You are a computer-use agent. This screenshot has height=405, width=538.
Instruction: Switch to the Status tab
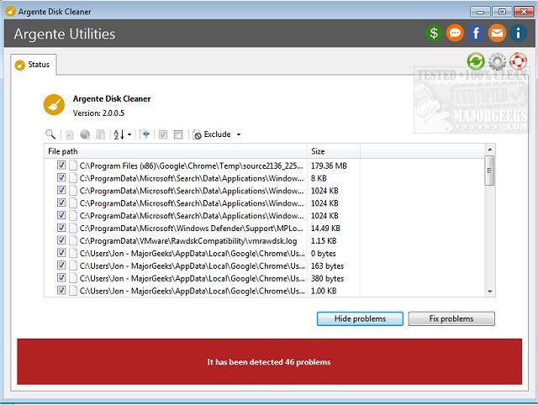[34, 65]
